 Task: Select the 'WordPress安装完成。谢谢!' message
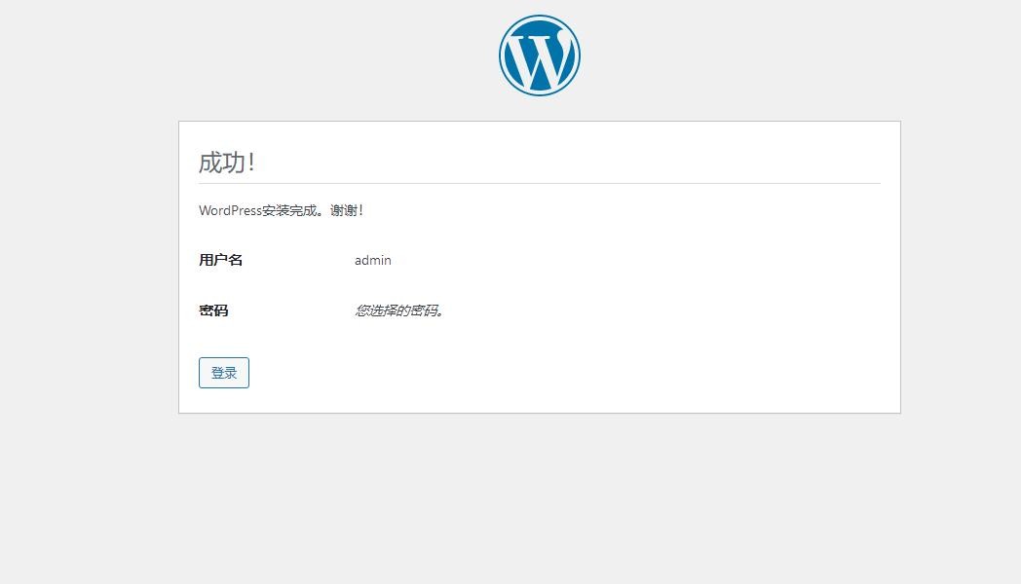point(281,210)
